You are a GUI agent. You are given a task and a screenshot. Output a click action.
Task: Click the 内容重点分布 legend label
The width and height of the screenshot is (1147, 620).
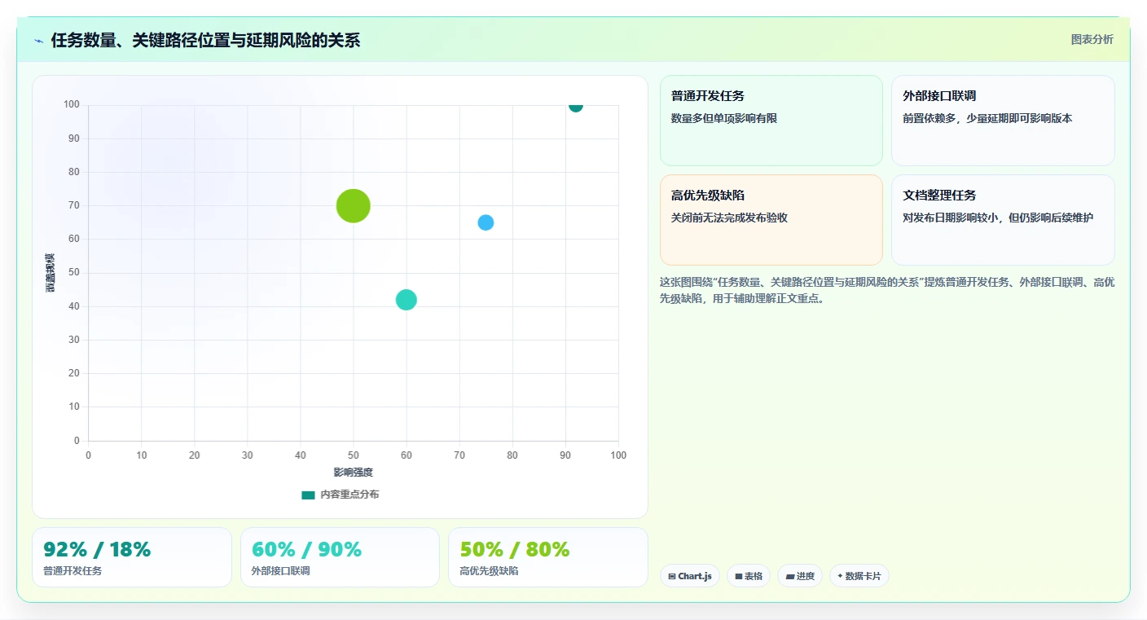[x=349, y=495]
